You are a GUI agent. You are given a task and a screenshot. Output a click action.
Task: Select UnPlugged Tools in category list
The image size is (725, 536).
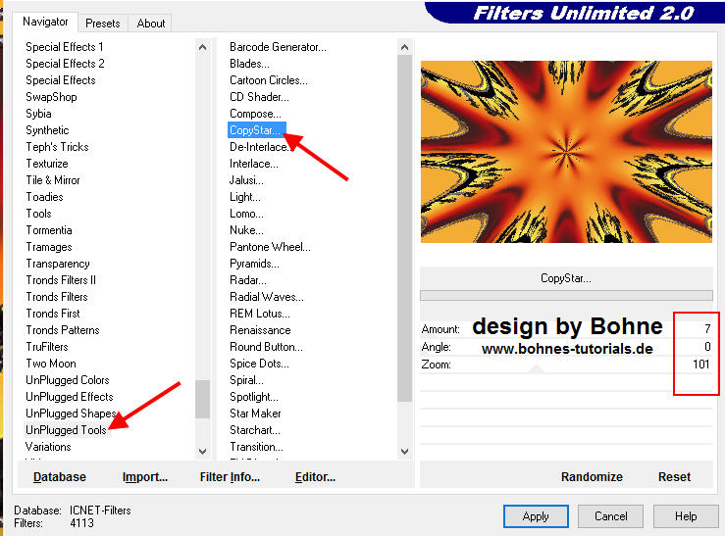point(66,430)
